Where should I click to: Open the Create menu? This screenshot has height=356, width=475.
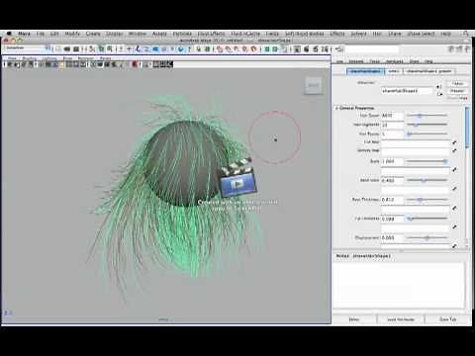[93, 34]
